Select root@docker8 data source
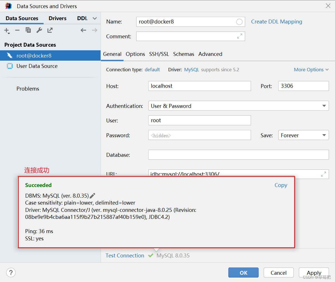Screen dimensions: 335x282 [50, 56]
